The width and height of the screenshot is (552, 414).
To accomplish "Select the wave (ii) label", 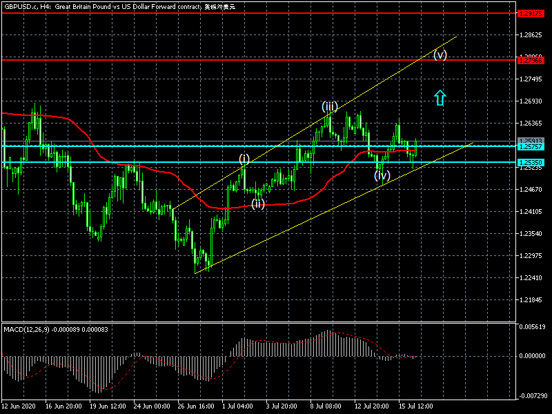I will pos(257,204).
